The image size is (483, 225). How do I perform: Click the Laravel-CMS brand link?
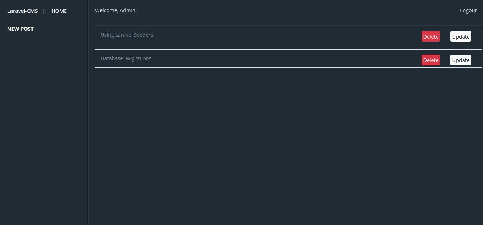tap(22, 11)
